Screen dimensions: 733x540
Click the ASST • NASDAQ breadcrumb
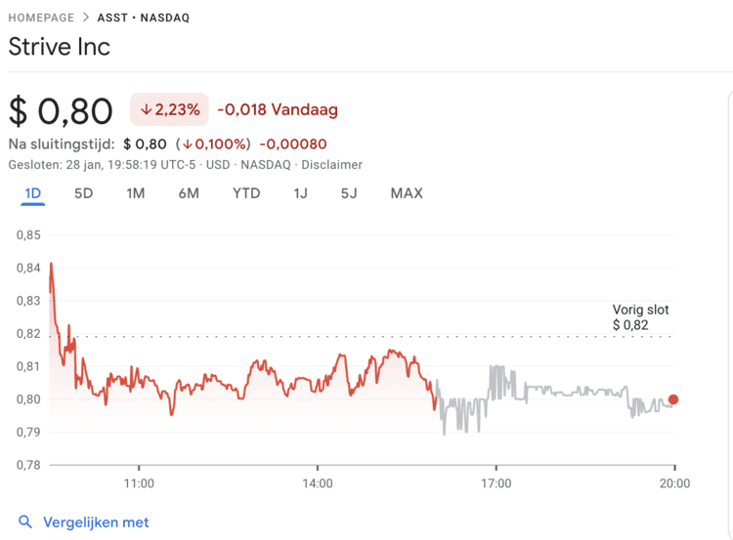(x=144, y=18)
